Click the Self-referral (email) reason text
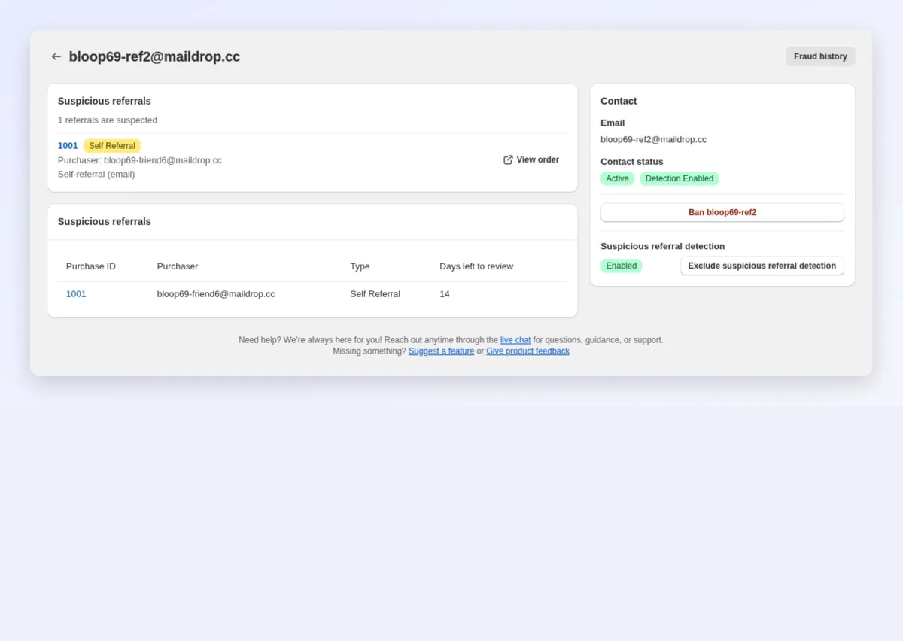Screen dimensions: 903x641 click(96, 174)
